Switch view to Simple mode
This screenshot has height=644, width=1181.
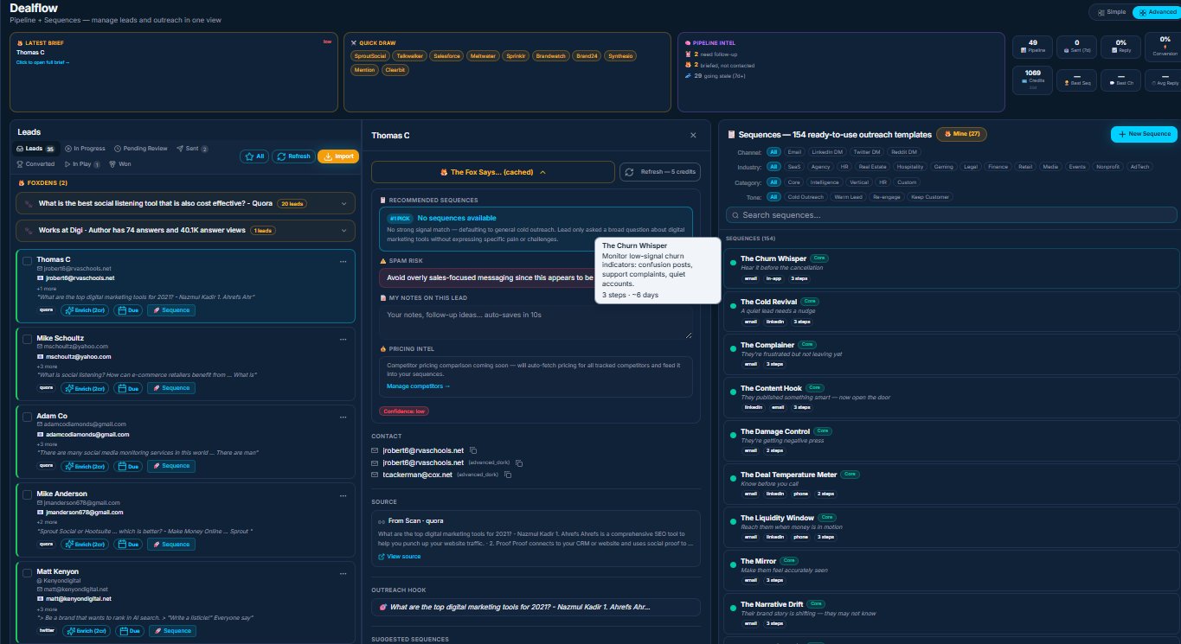tap(1110, 12)
